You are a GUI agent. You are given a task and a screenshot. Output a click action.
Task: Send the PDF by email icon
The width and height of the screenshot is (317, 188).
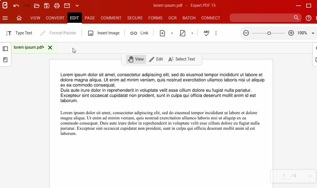point(67,6)
